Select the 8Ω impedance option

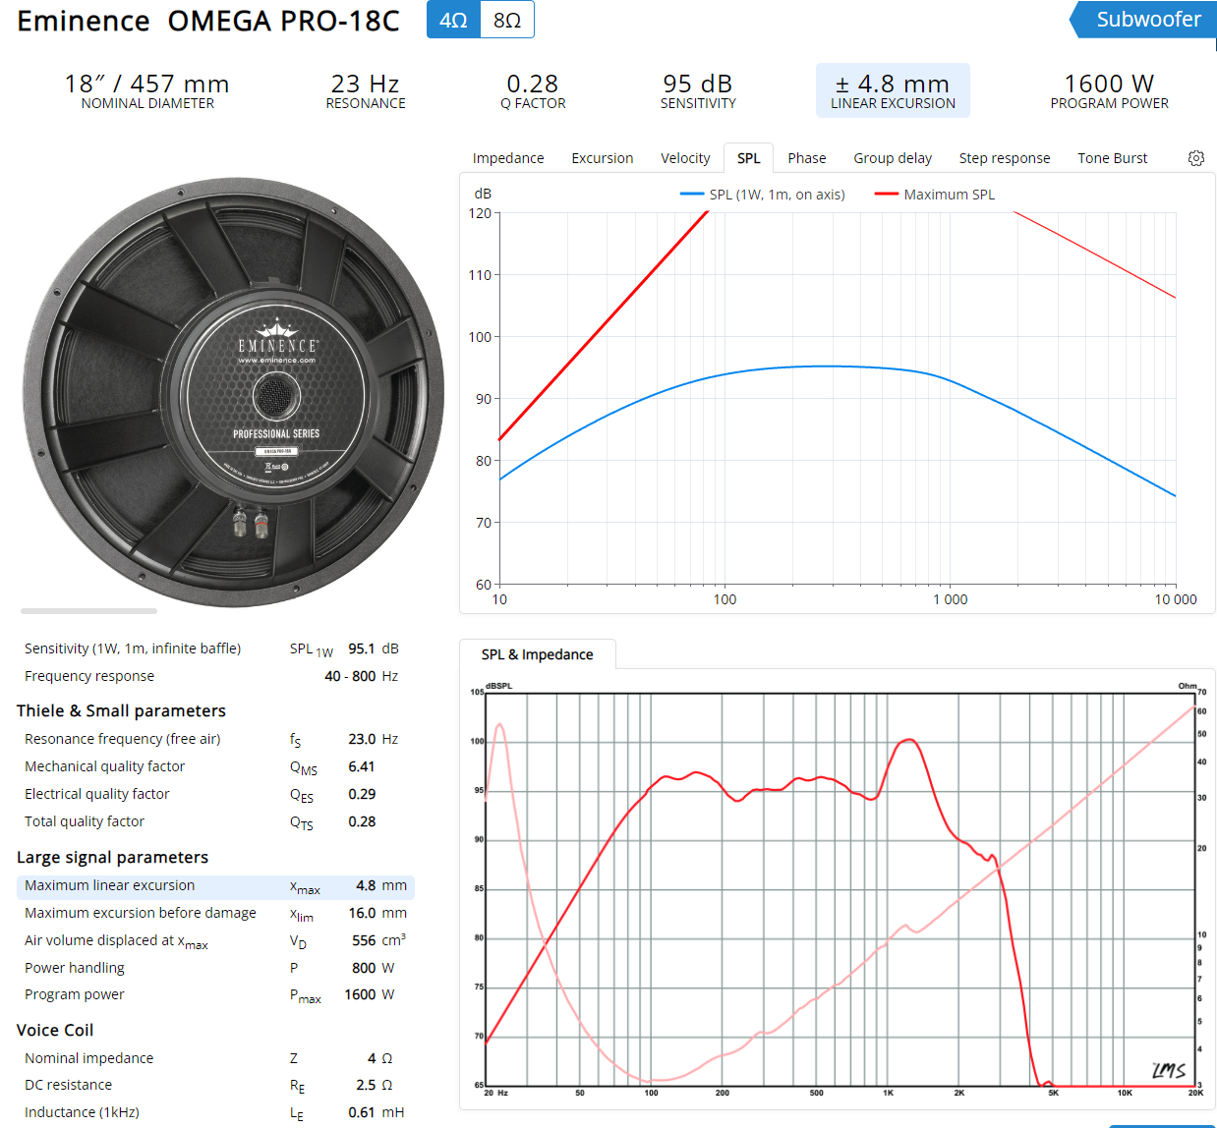coord(507,20)
